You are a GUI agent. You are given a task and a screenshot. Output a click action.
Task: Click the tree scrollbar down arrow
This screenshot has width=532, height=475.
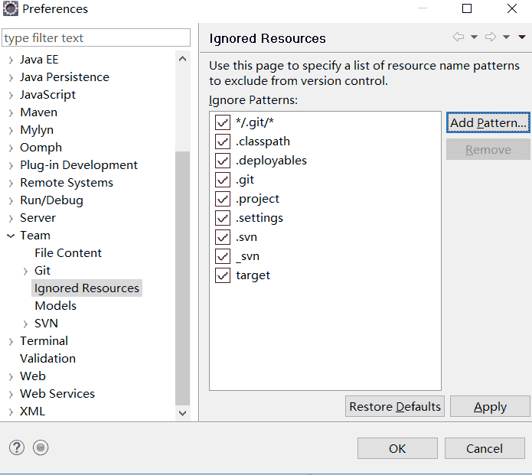pos(183,412)
